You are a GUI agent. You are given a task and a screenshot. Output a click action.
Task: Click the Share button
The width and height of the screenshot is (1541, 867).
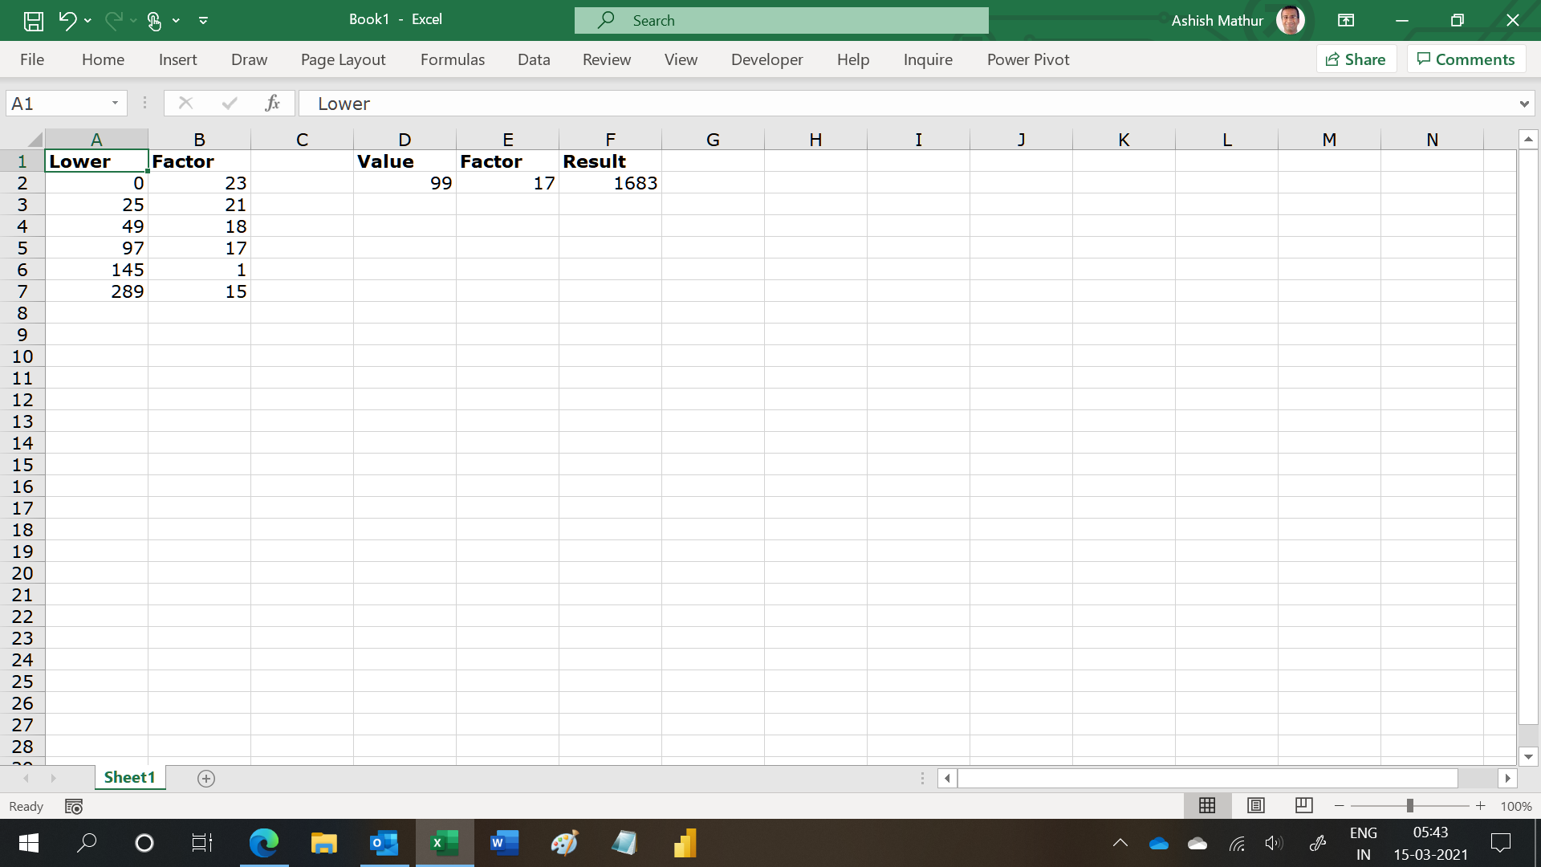click(1356, 59)
